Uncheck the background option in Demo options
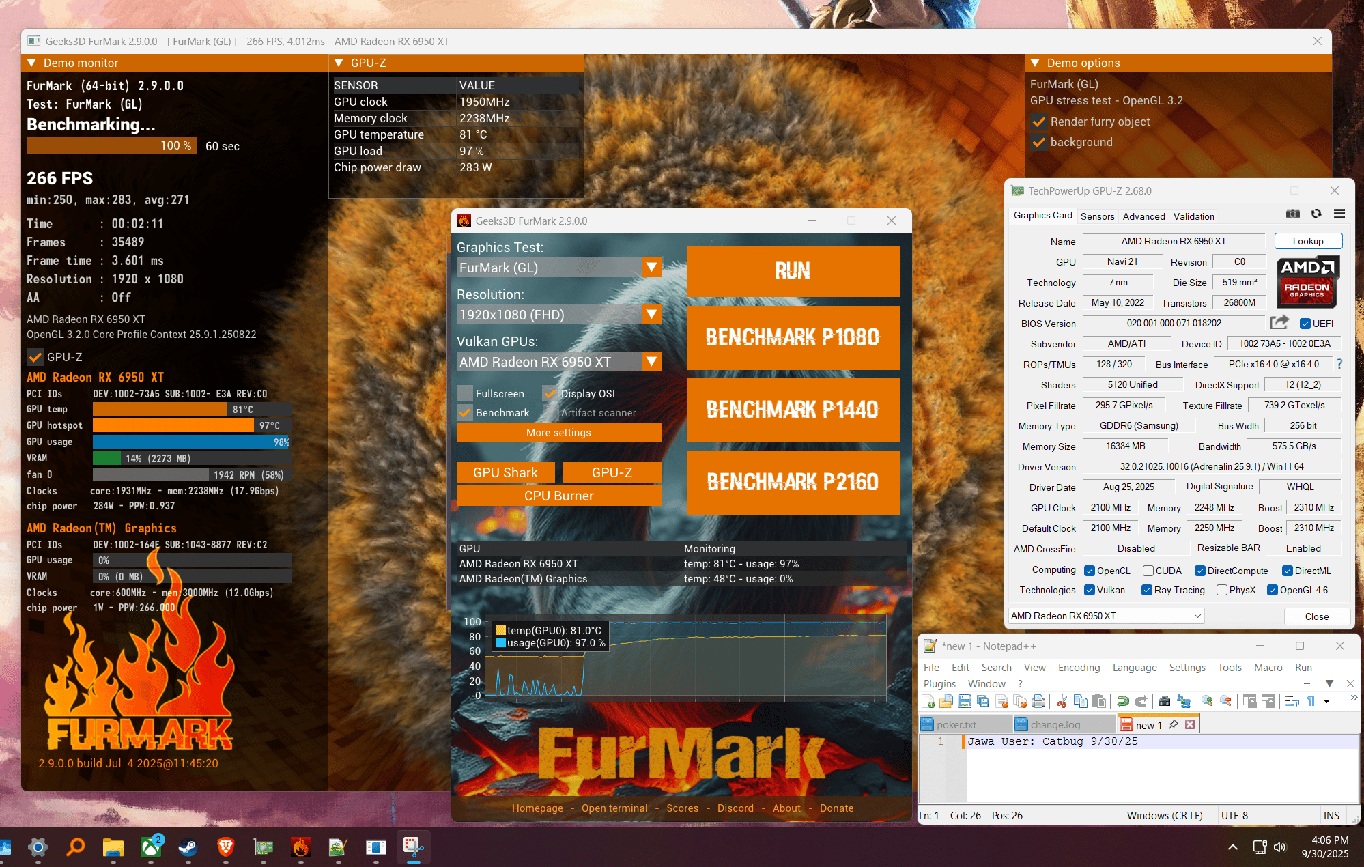Image resolution: width=1364 pixels, height=867 pixels. click(x=1039, y=142)
